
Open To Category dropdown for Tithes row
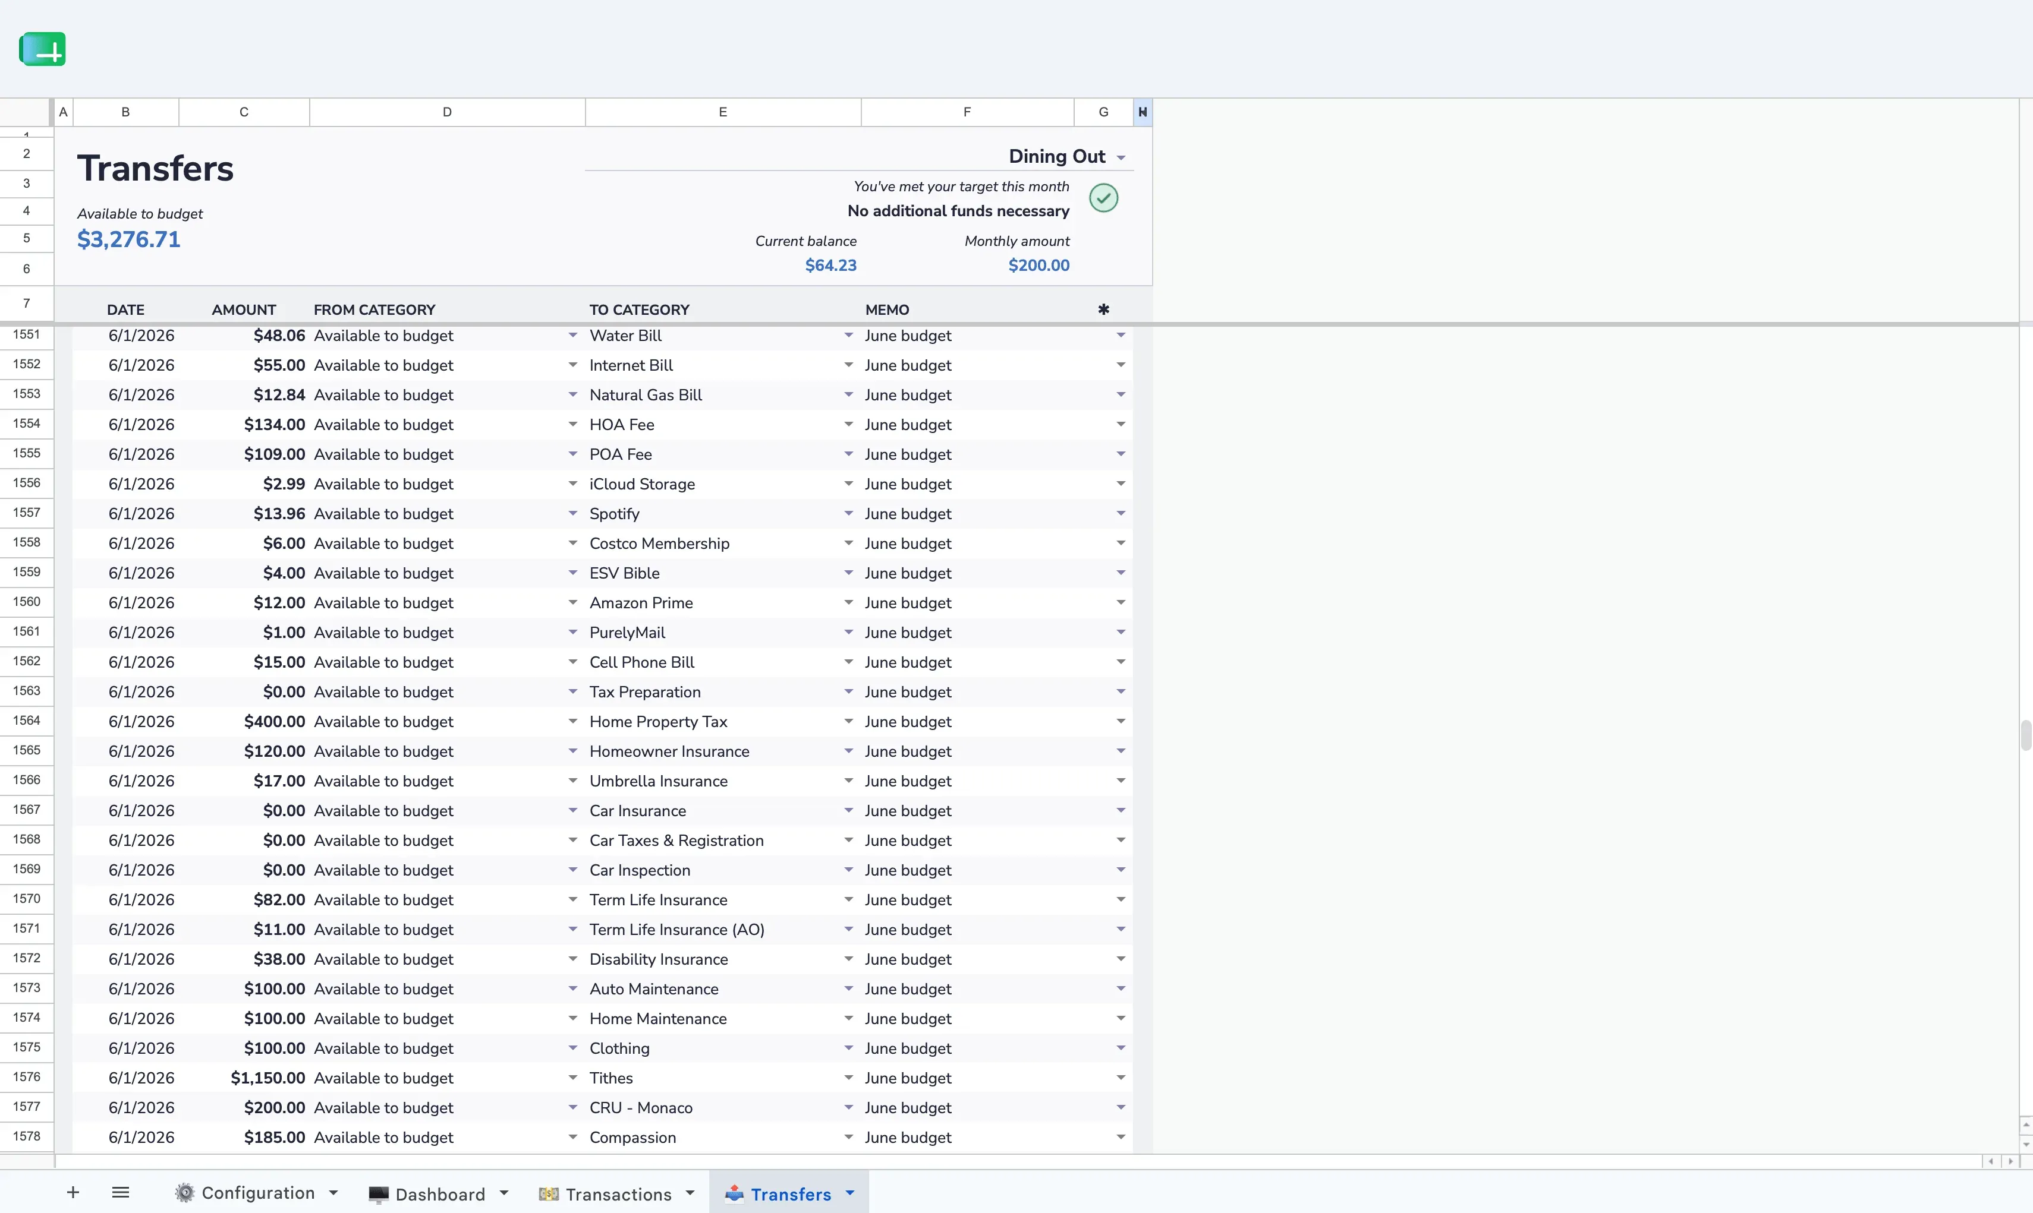click(848, 1078)
